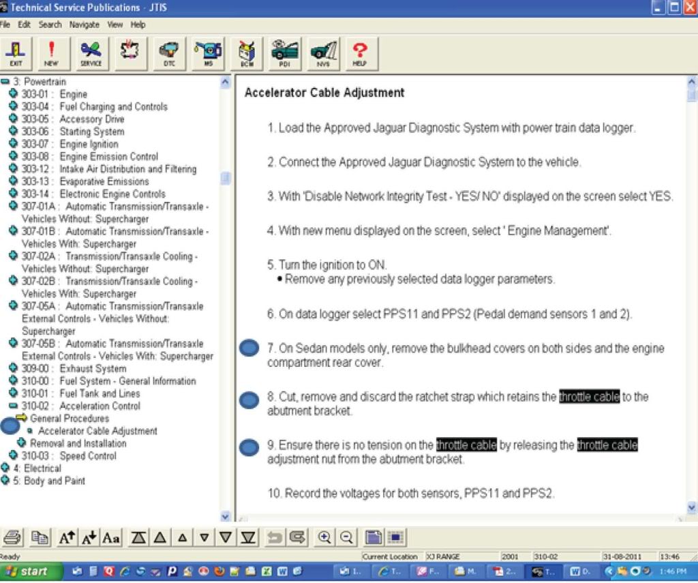Expand the 303-01 Engine node
This screenshot has width=698, height=583.
(14, 93)
